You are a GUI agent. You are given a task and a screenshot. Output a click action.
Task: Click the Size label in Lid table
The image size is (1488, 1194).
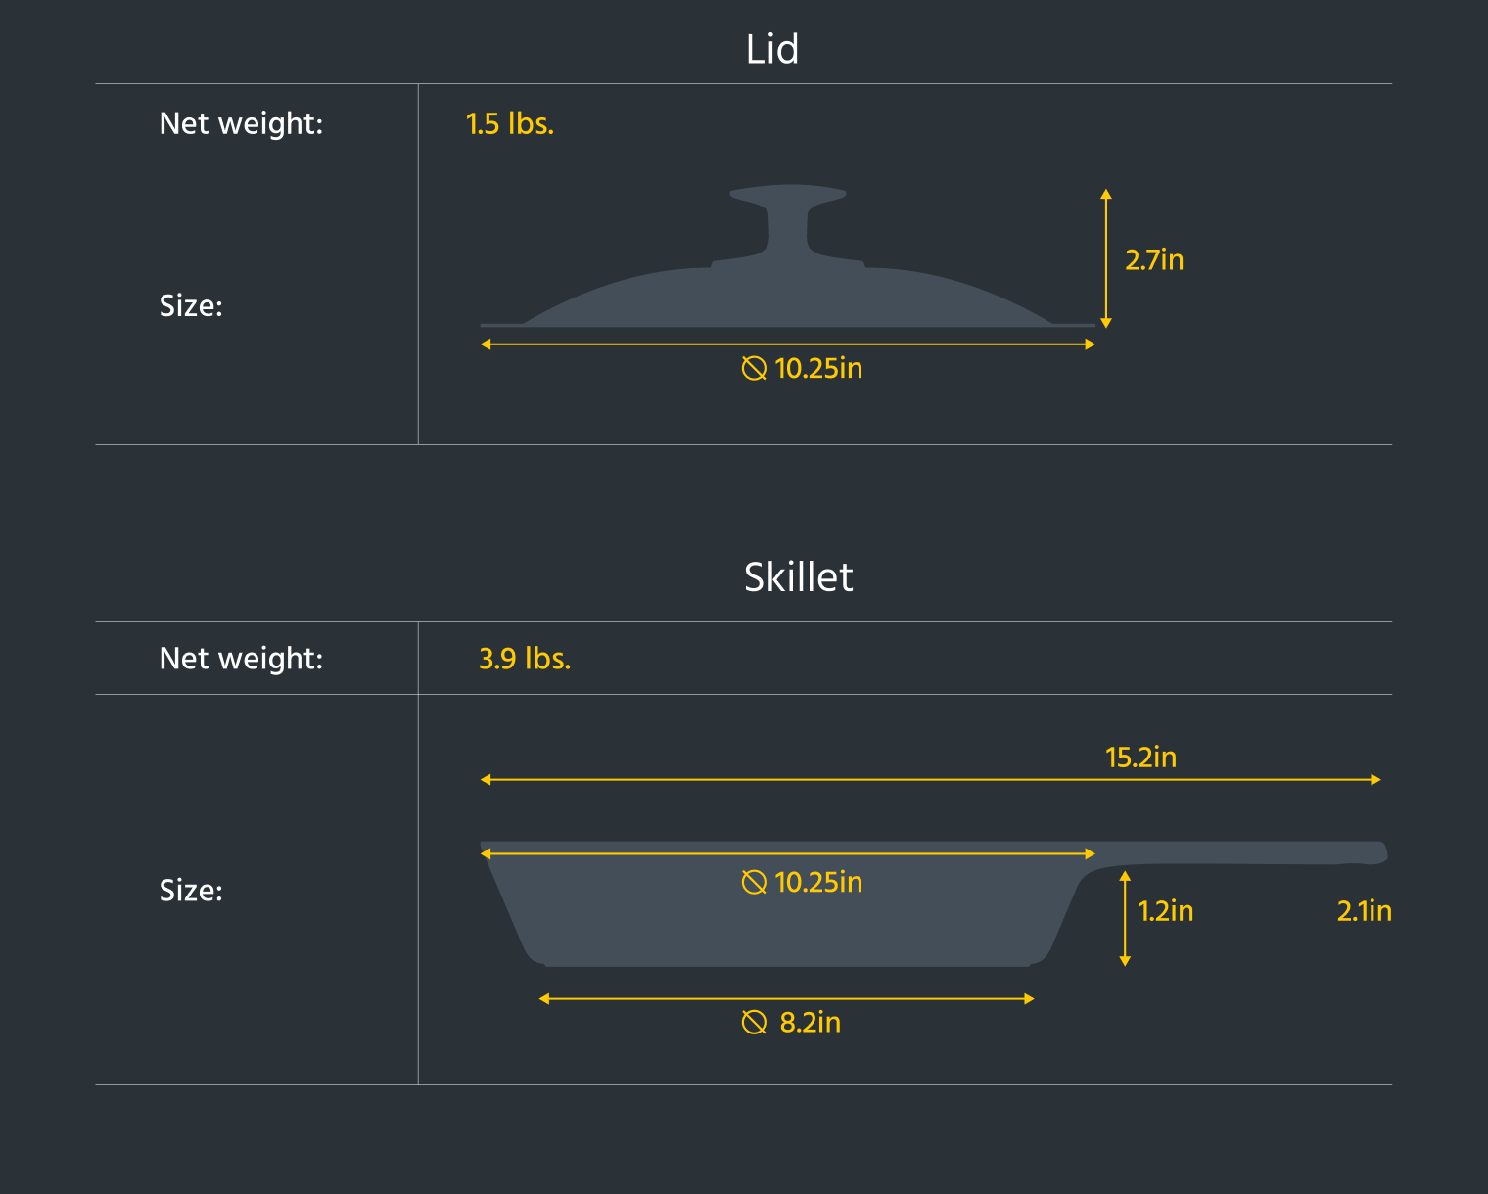[x=191, y=306]
